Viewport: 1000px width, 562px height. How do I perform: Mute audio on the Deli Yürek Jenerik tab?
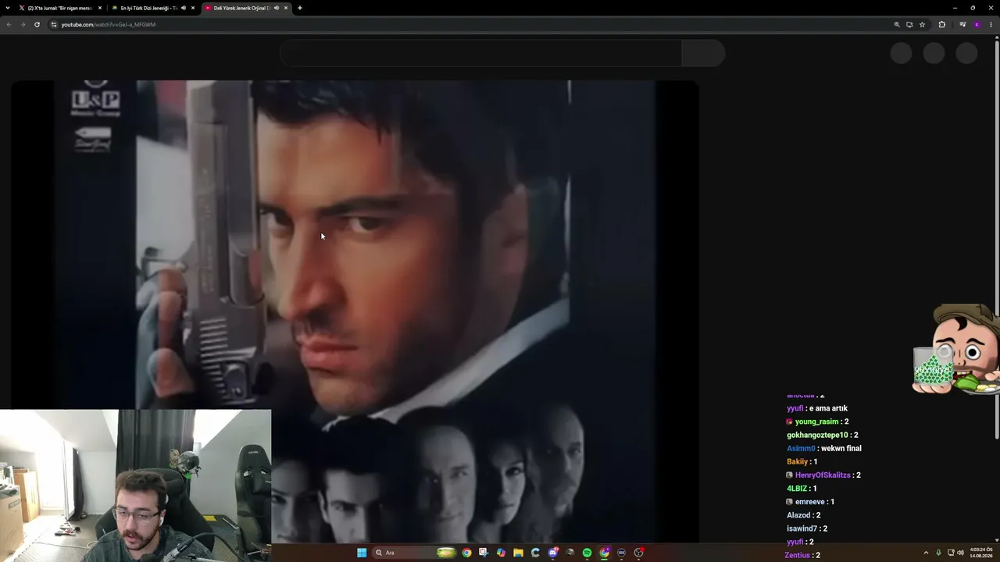pos(276,8)
